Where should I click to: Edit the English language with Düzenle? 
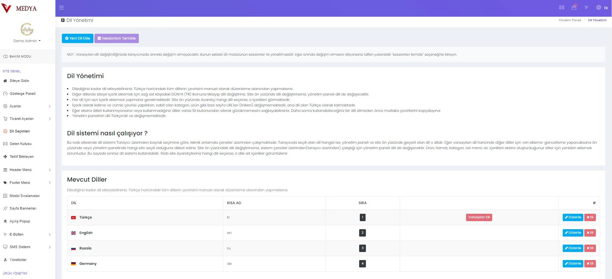click(x=573, y=233)
